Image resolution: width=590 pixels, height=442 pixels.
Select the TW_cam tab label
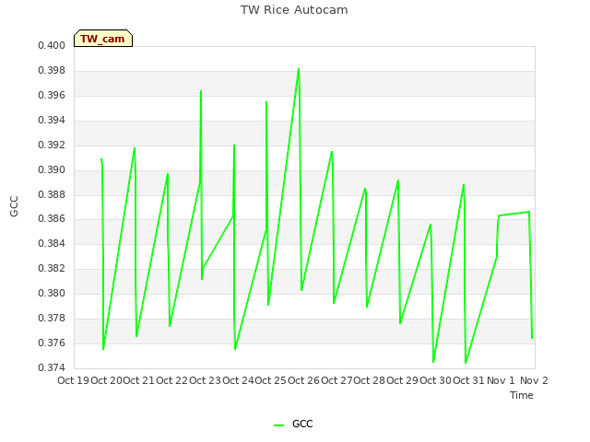(102, 39)
